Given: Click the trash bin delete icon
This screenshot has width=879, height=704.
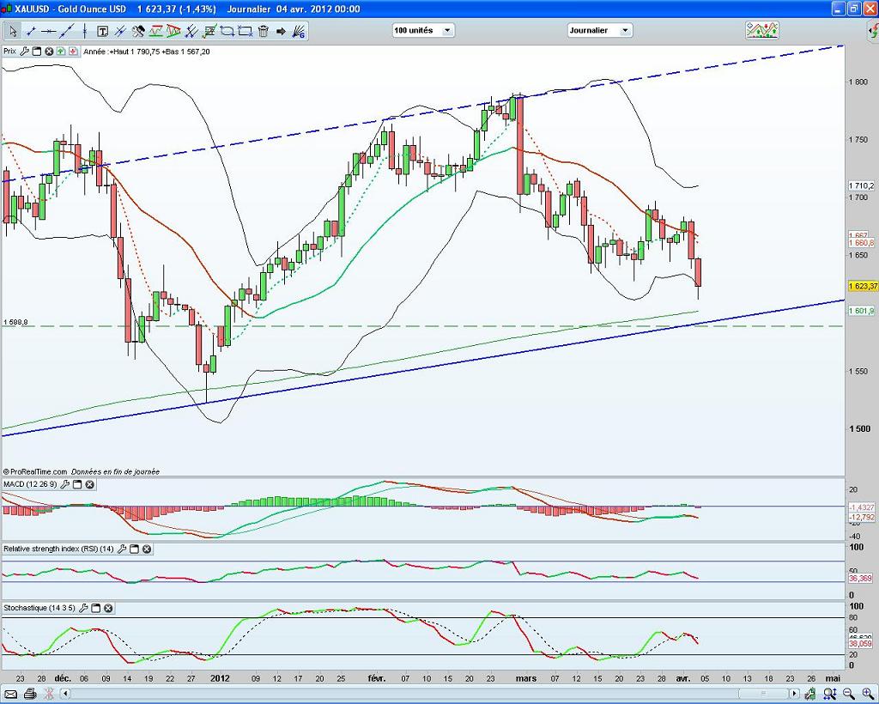Looking at the screenshot, I should [x=263, y=32].
